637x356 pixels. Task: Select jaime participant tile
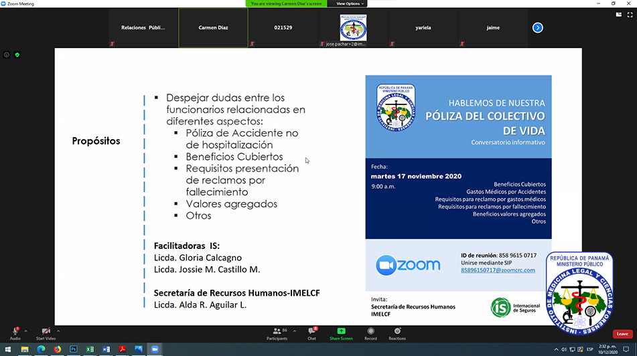click(493, 27)
